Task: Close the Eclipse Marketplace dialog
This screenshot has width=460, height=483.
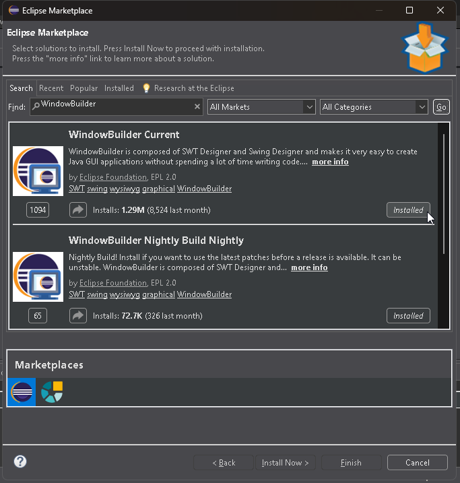Action: 440,10
